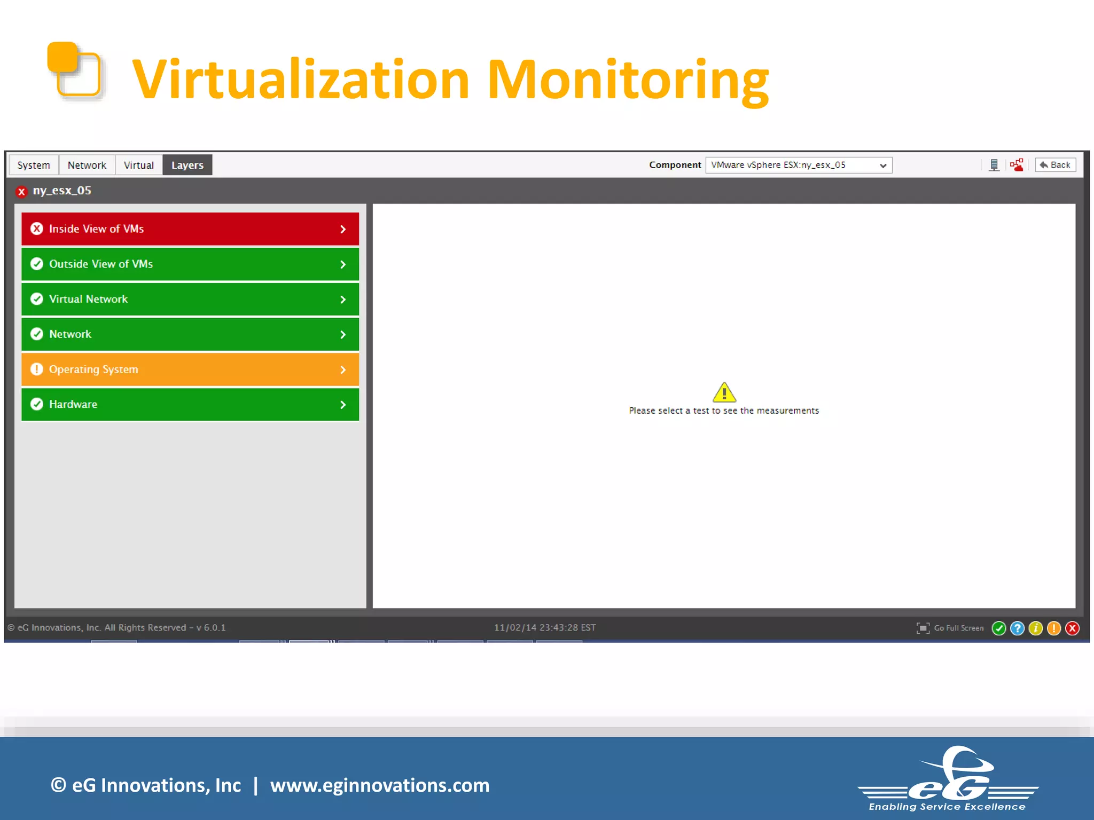This screenshot has width=1094, height=820.
Task: Select the Layers tab
Action: [x=187, y=165]
